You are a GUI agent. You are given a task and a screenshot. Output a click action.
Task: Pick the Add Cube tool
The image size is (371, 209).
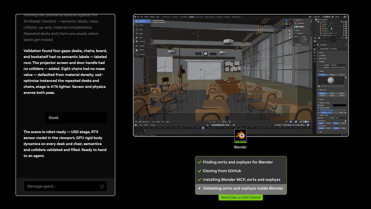click(143, 54)
